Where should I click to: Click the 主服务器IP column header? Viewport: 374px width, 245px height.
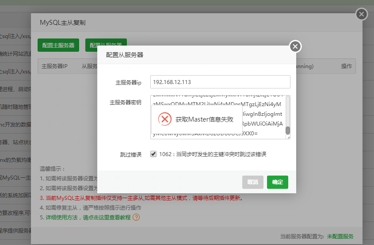click(x=55, y=66)
